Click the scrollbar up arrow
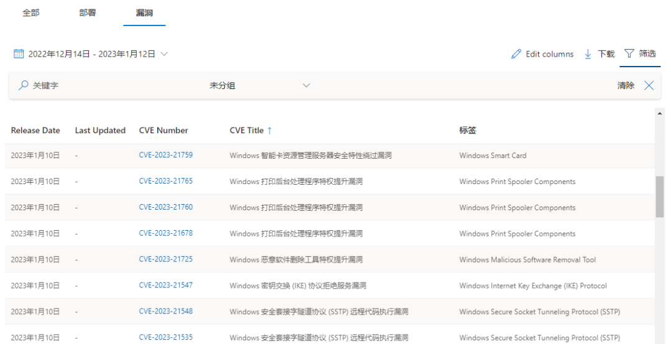 (x=659, y=113)
